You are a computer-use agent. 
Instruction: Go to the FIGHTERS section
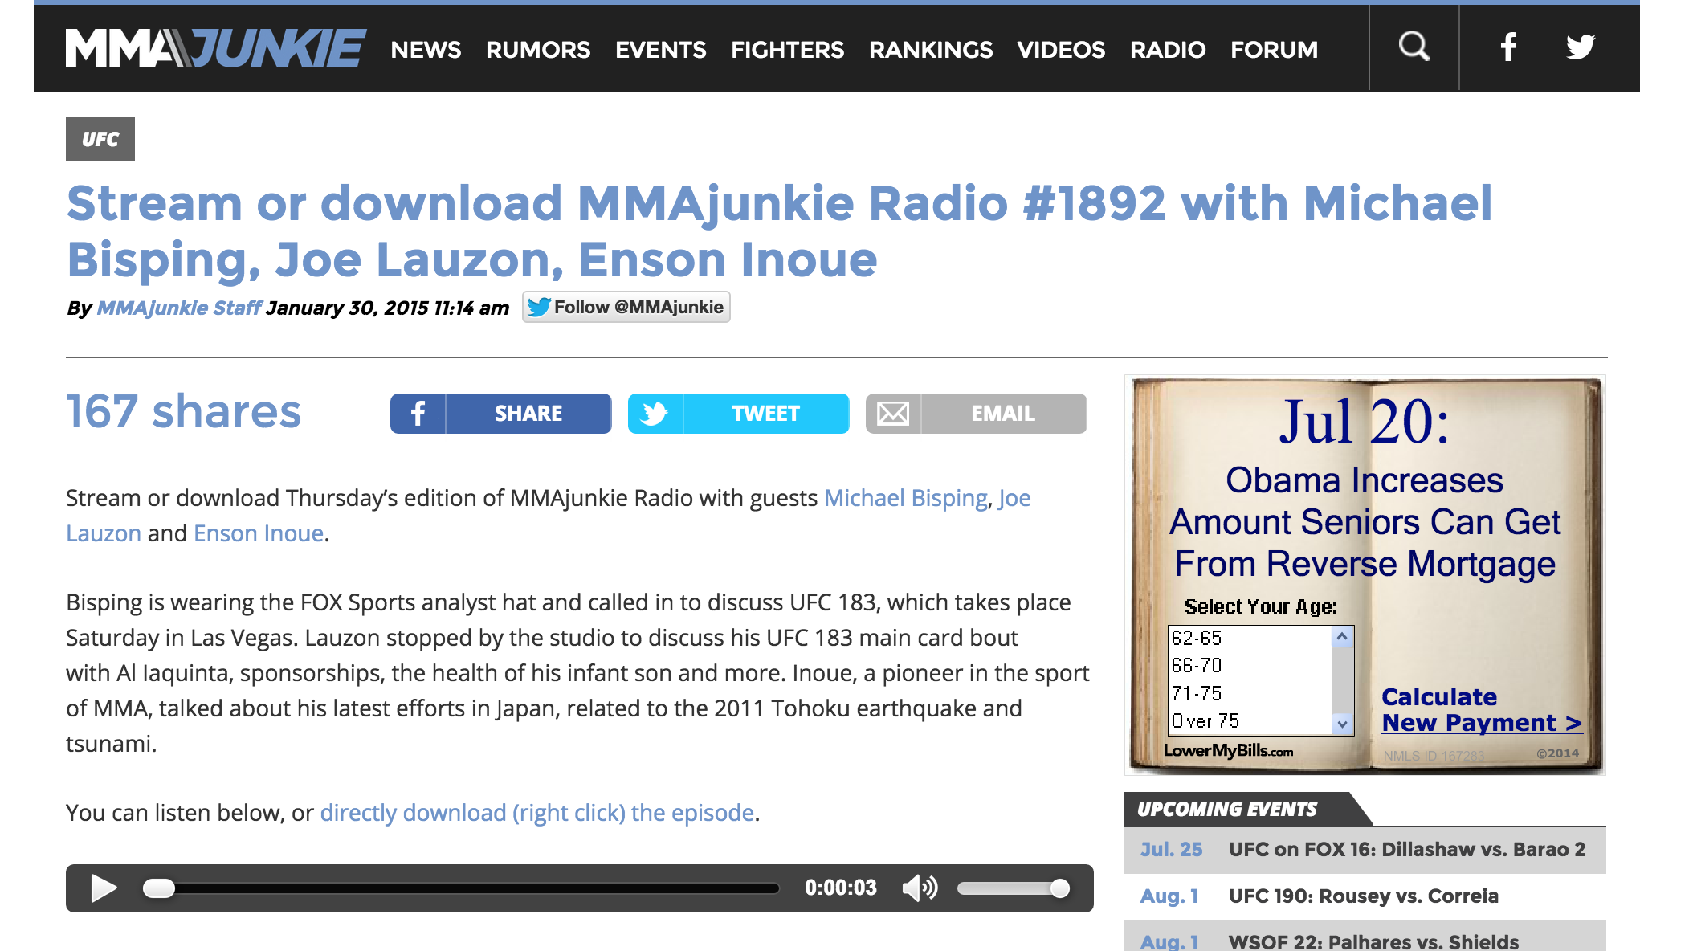coord(787,50)
